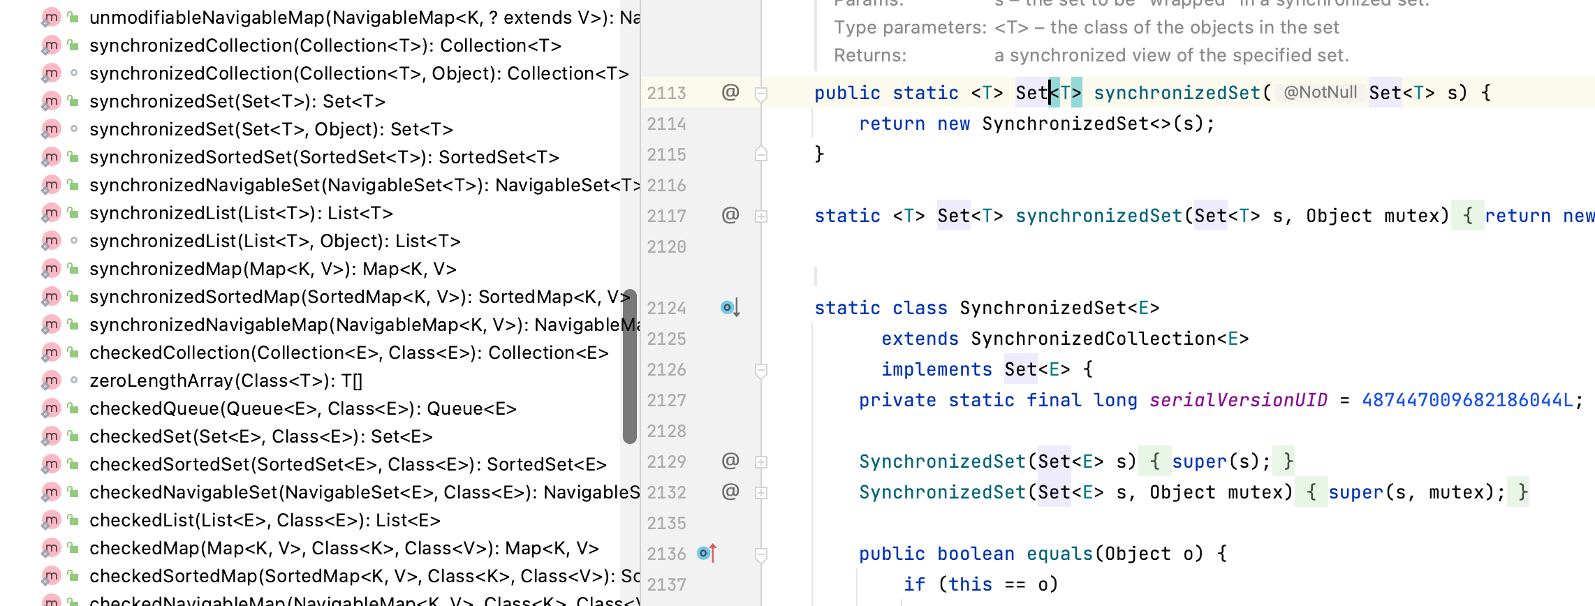Expand the folded constructor on line 2129
The width and height of the screenshot is (1595, 606).
[761, 462]
